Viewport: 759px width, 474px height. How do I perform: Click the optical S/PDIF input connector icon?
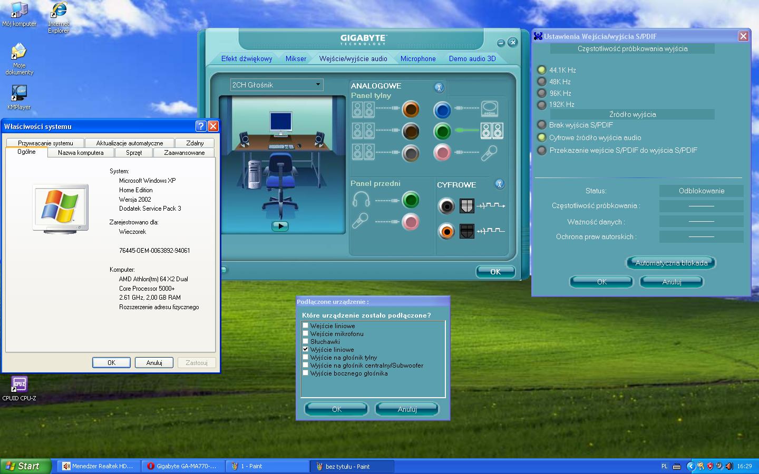point(467,231)
